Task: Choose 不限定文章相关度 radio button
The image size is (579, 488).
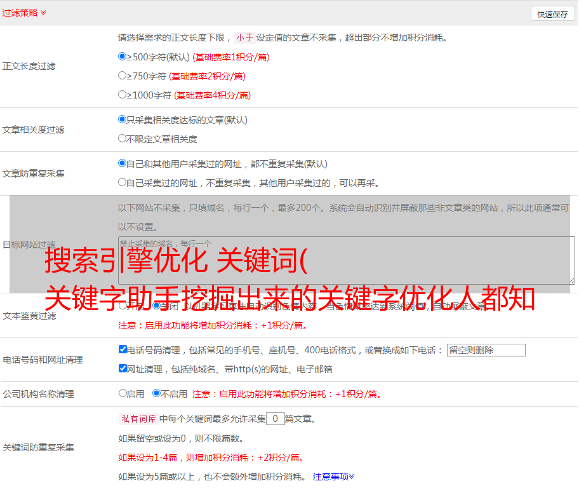Action: click(x=123, y=139)
